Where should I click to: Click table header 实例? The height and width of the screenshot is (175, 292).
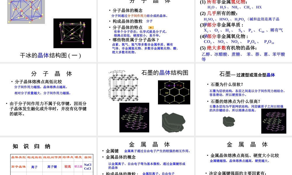(88, 157)
